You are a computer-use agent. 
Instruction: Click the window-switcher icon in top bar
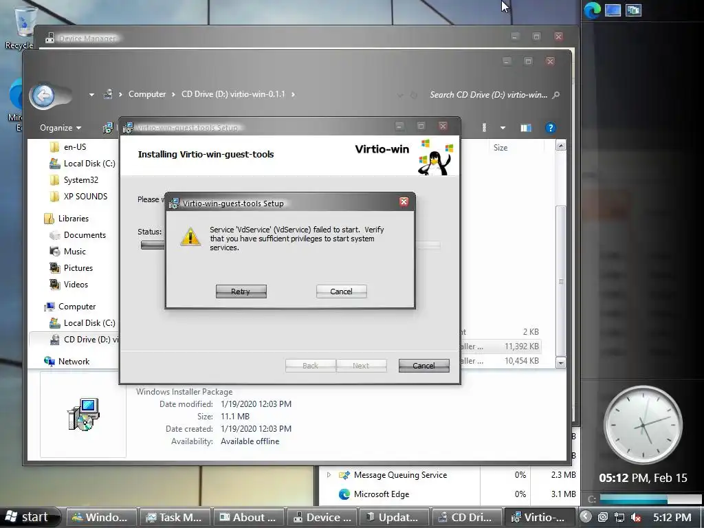[x=633, y=10]
